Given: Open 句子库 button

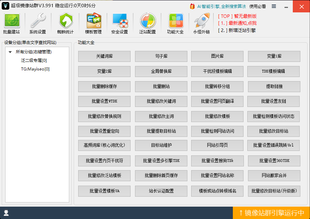Looking at the screenshot, I should point(161,56).
